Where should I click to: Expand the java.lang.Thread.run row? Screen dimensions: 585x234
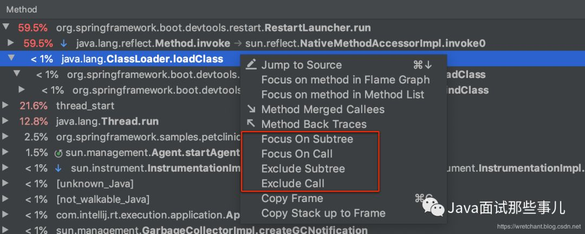[x=5, y=121]
